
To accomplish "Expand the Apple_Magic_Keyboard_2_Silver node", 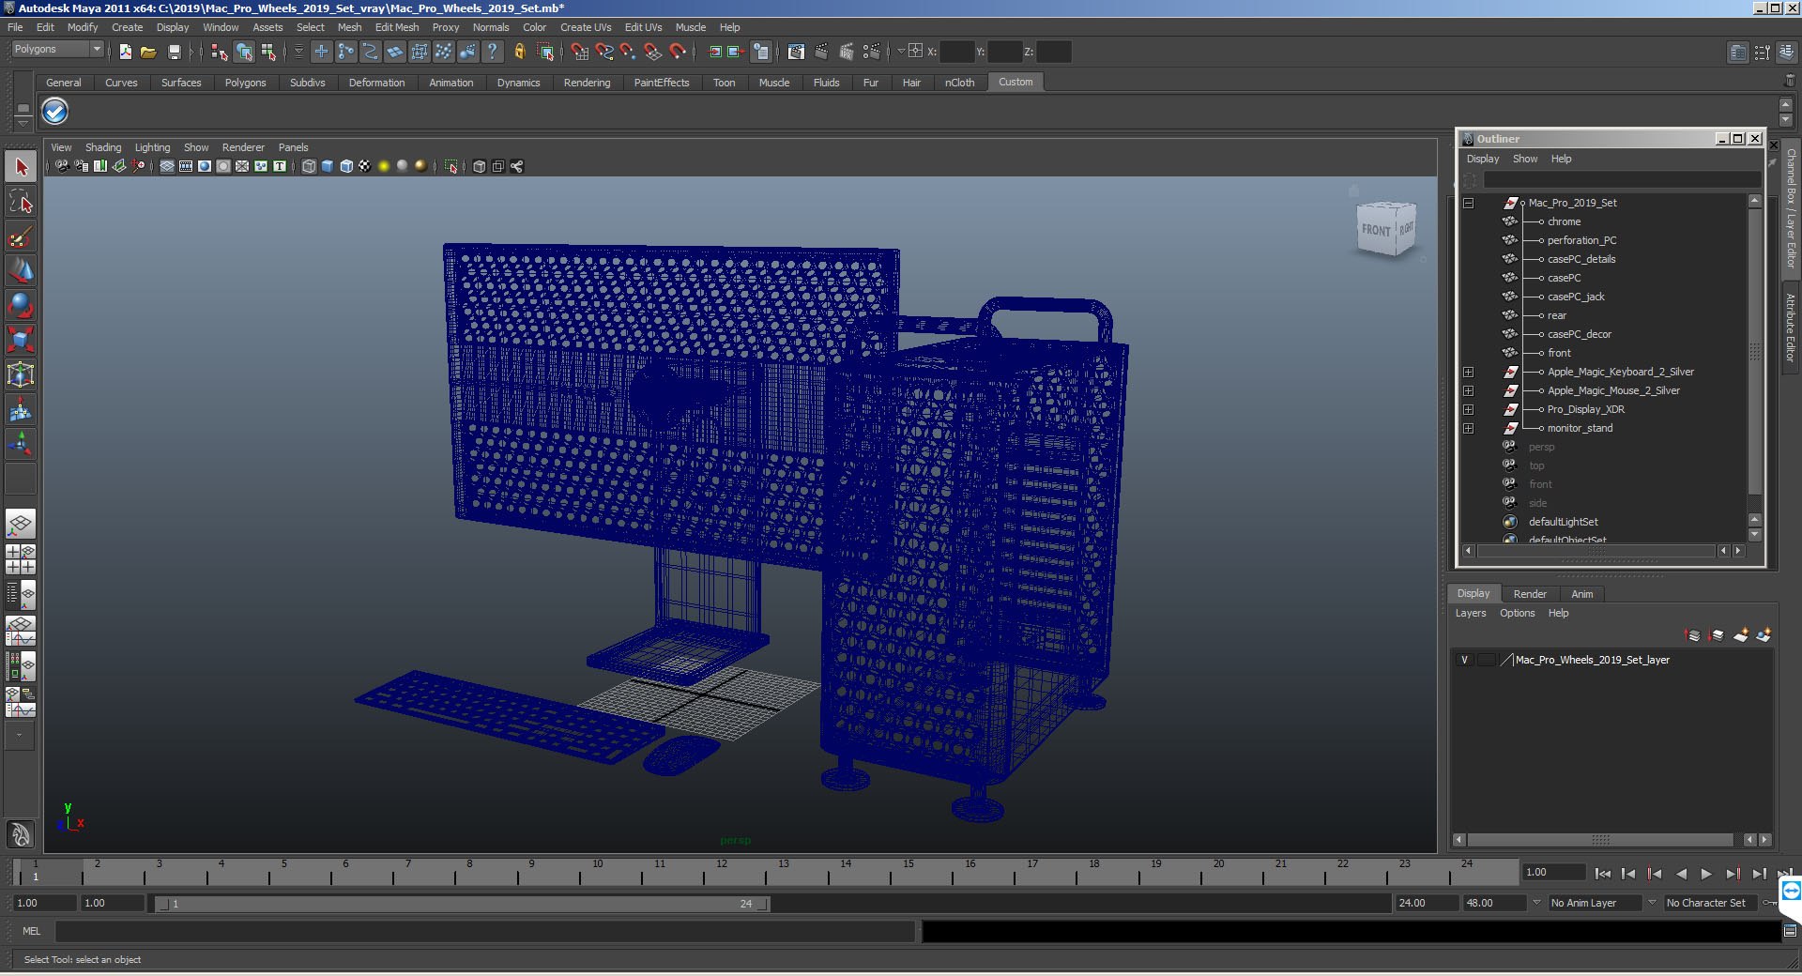I will click(1469, 373).
